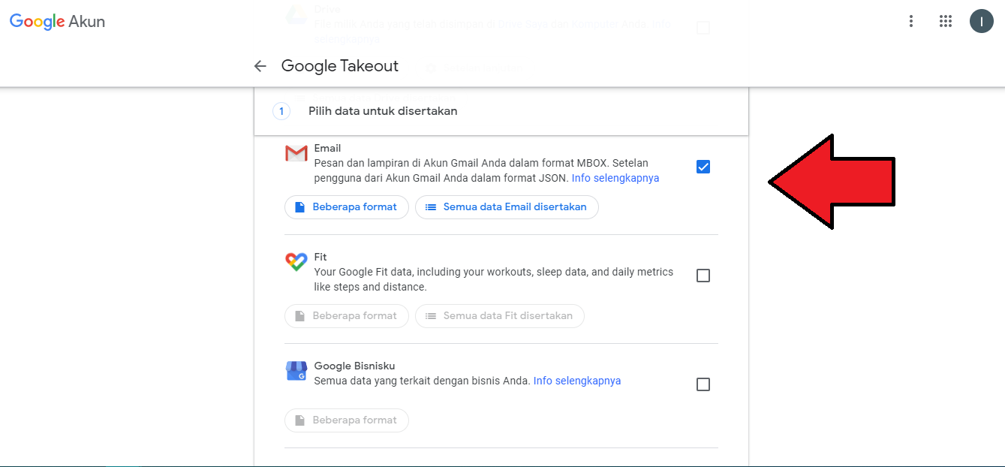The image size is (1005, 467).
Task: Click the Google Fit heart icon
Action: [296, 262]
